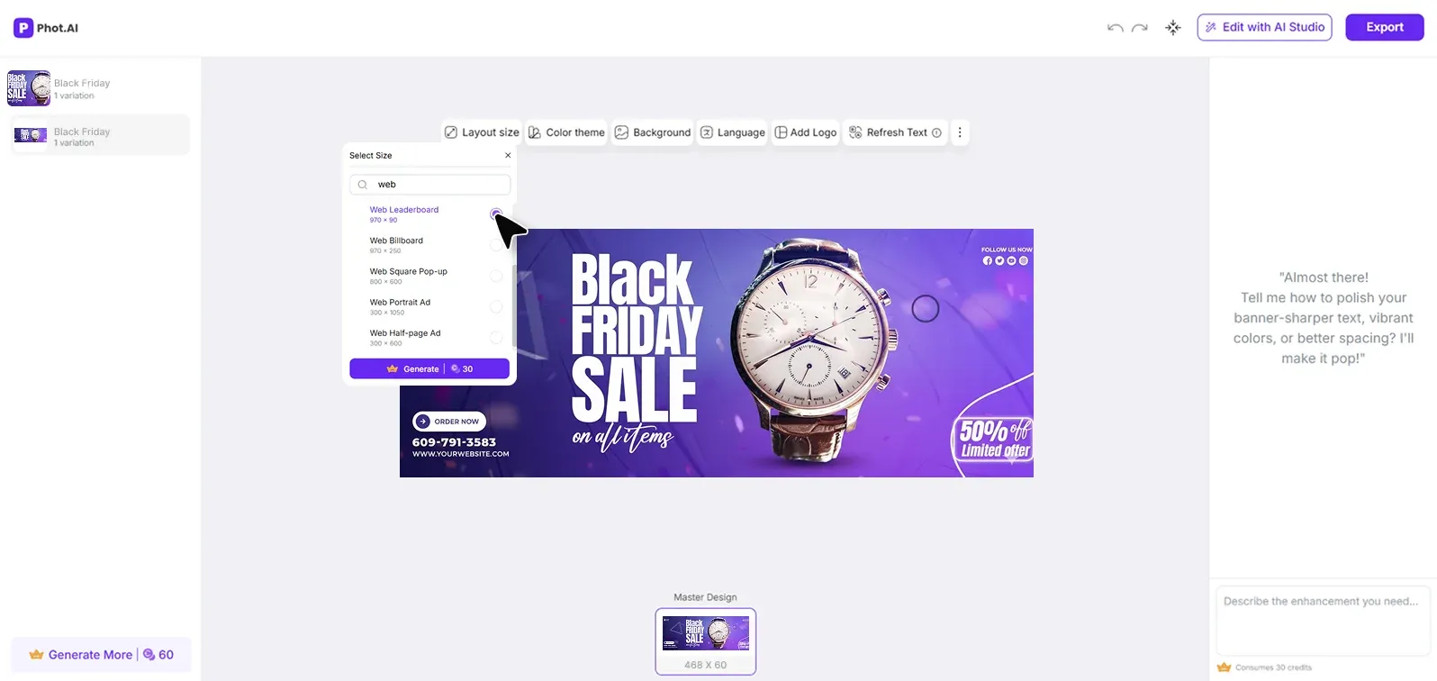Choose the Web Portrait Ad radio button
Screen dimensions: 1437x681
(496, 307)
